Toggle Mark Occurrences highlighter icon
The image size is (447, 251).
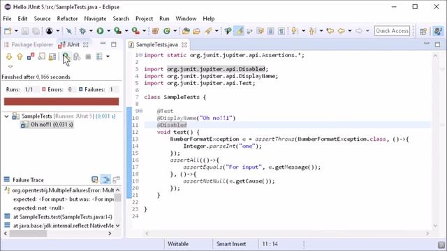[239, 31]
